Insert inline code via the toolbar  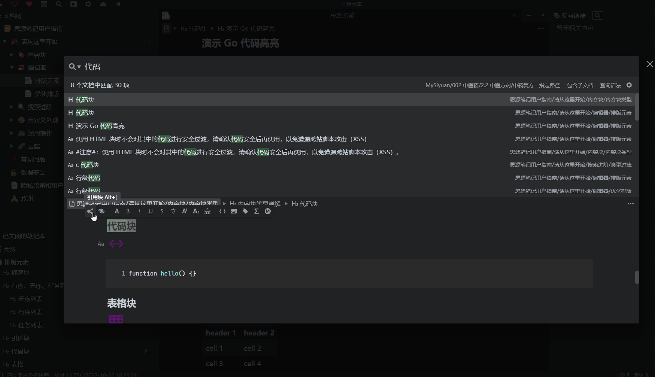pyautogui.click(x=222, y=211)
